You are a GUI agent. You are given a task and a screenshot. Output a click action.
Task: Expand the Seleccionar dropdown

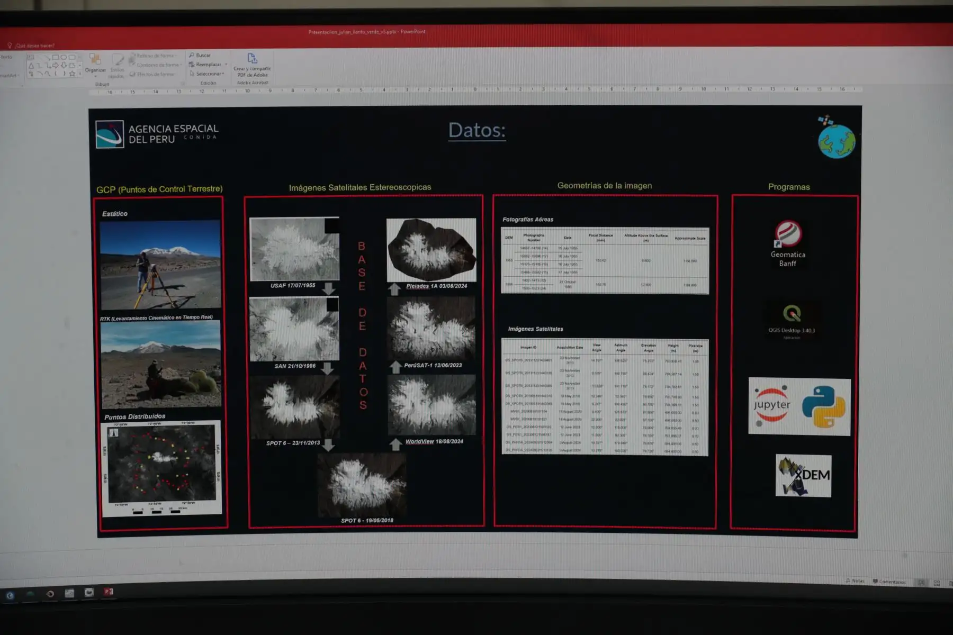pos(207,74)
